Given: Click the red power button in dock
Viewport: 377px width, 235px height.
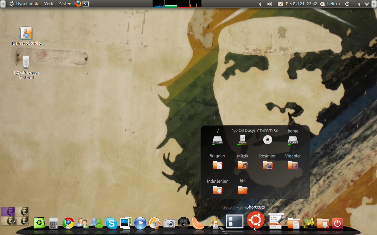Looking at the screenshot, I should (337, 223).
